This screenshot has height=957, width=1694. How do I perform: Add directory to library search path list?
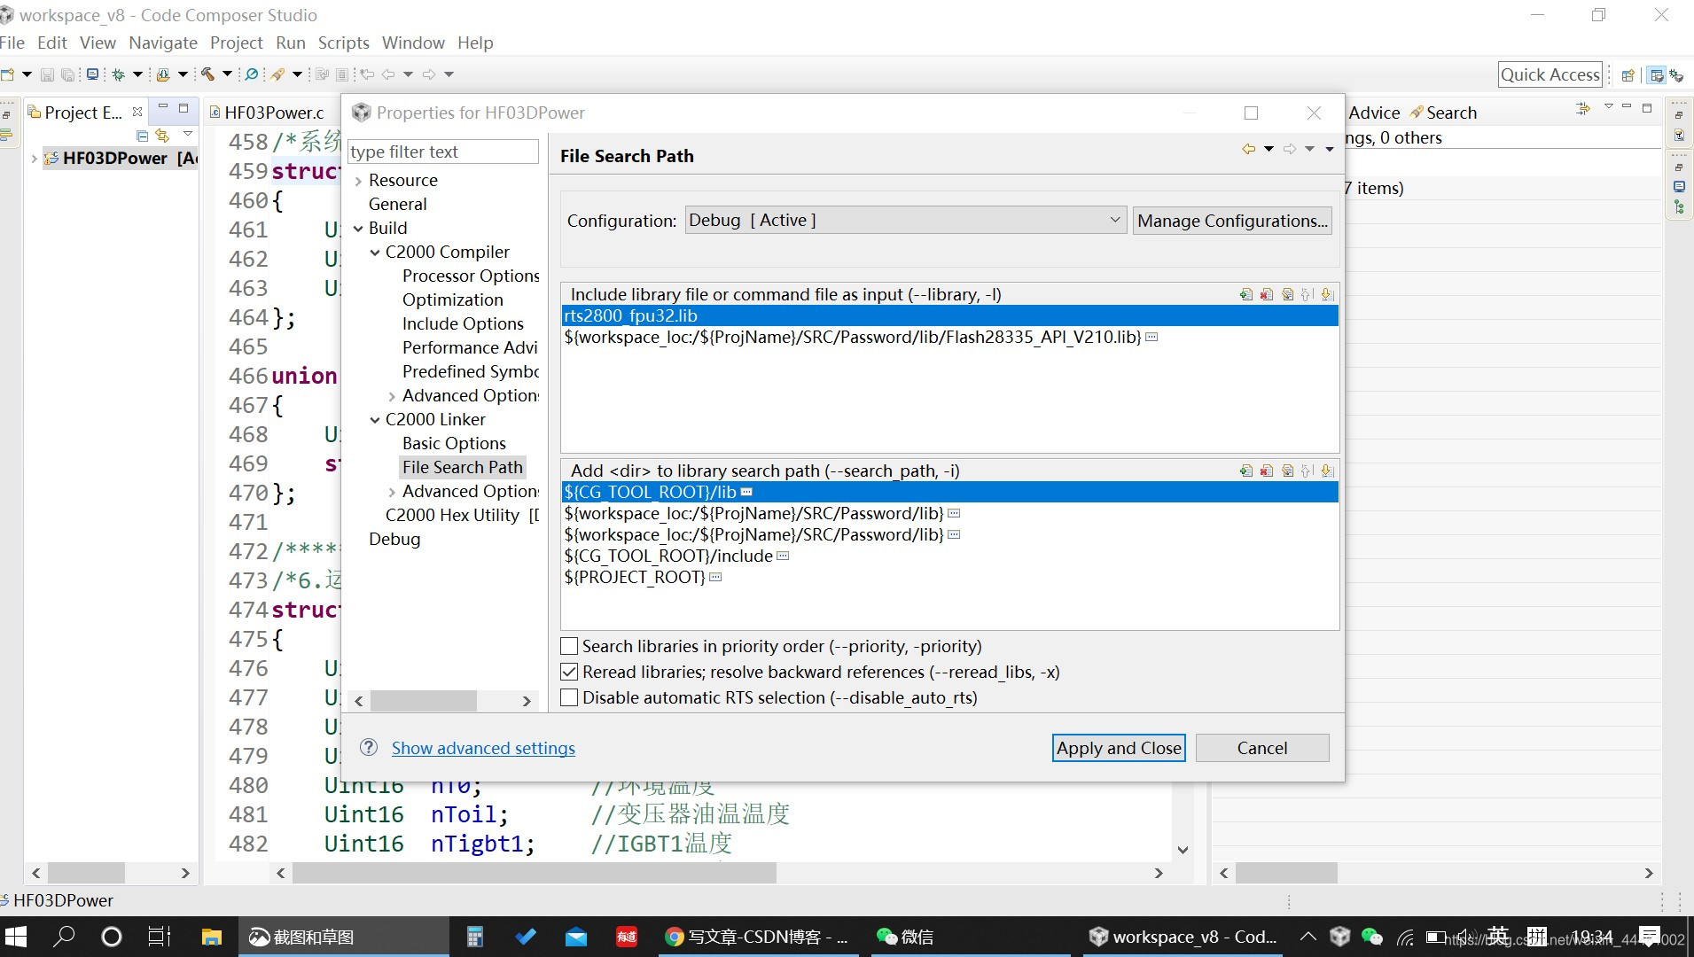pyautogui.click(x=1246, y=471)
